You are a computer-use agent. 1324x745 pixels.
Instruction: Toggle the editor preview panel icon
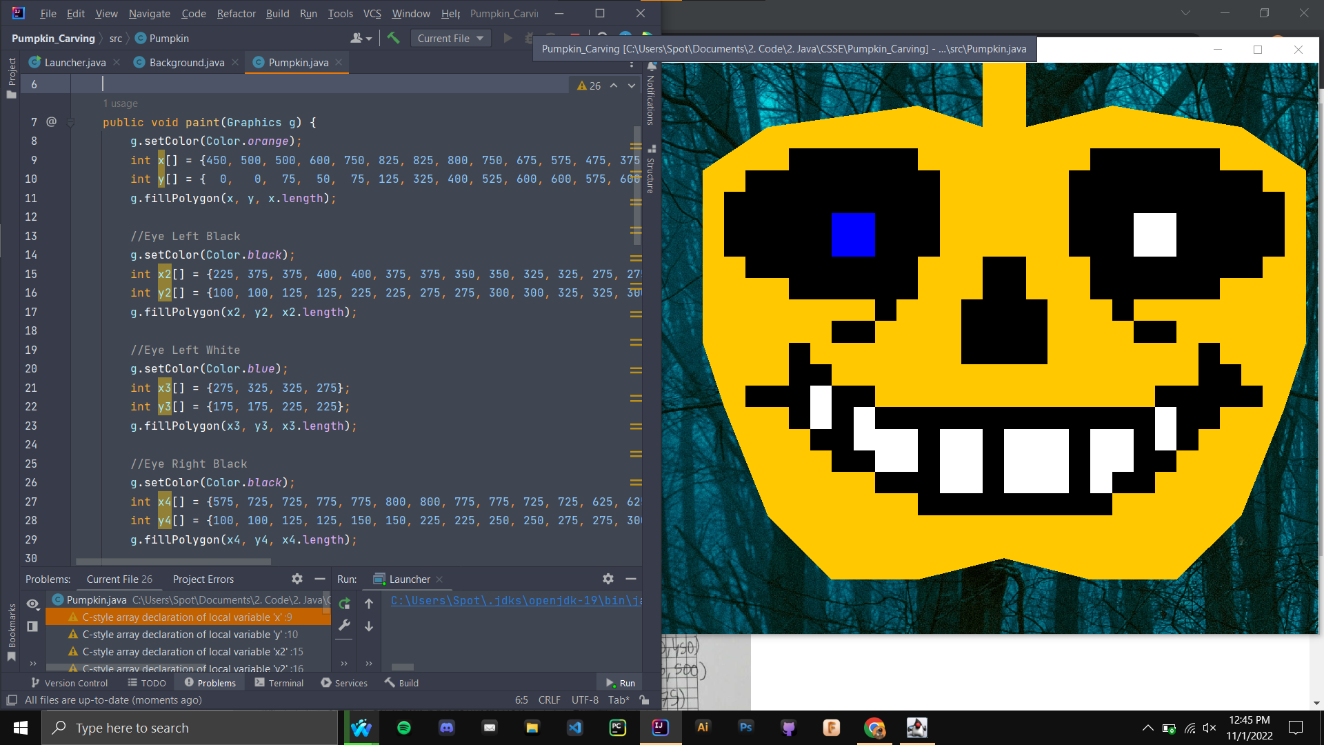[x=32, y=626]
